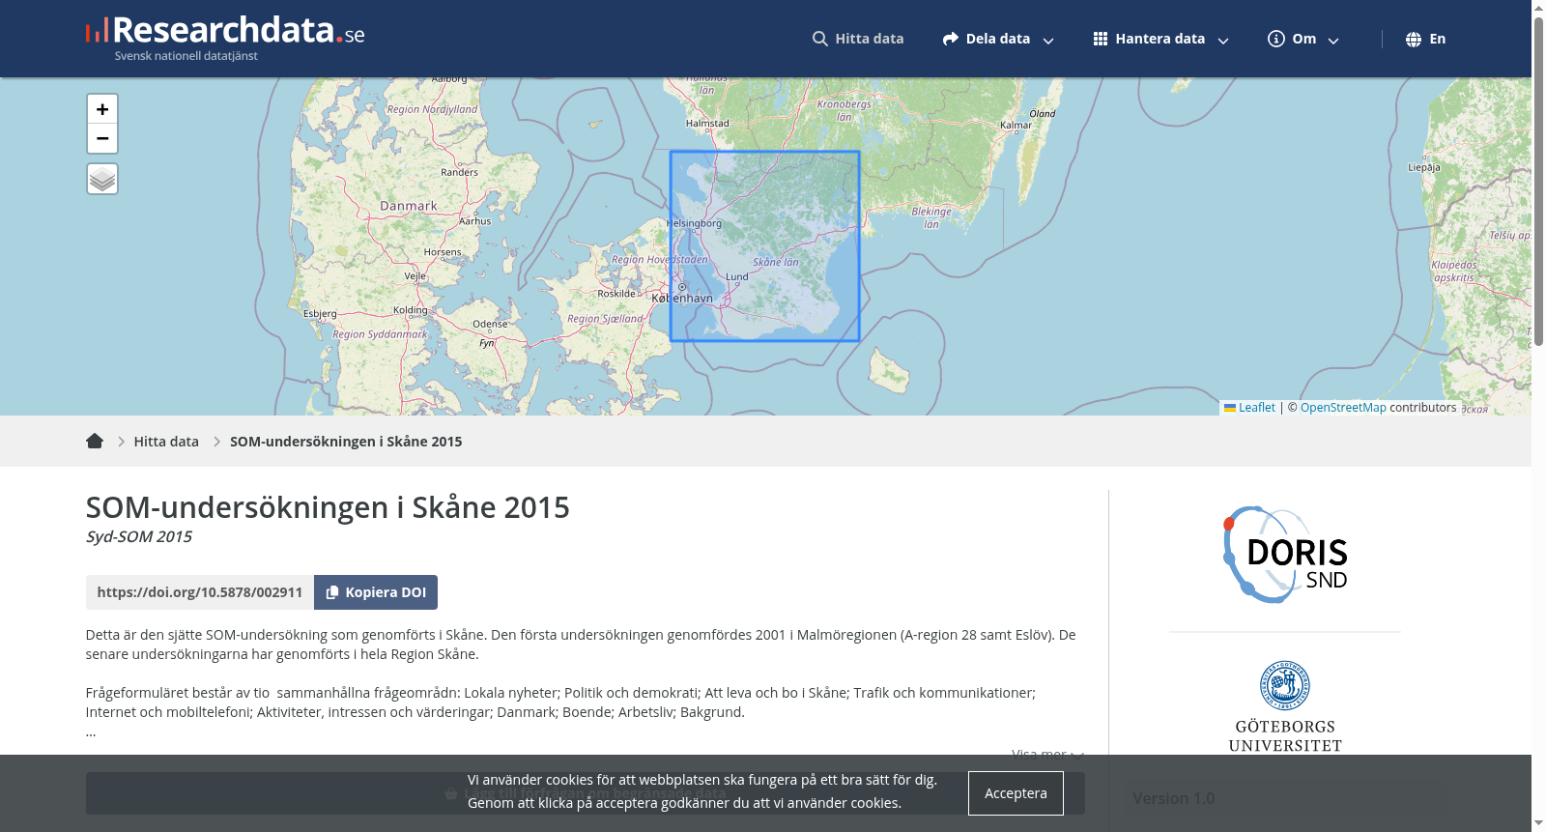Click breadcrumb text SOM-undersökningen i Skåne 2015
Viewport: 1546px width, 832px height.
[x=346, y=442]
